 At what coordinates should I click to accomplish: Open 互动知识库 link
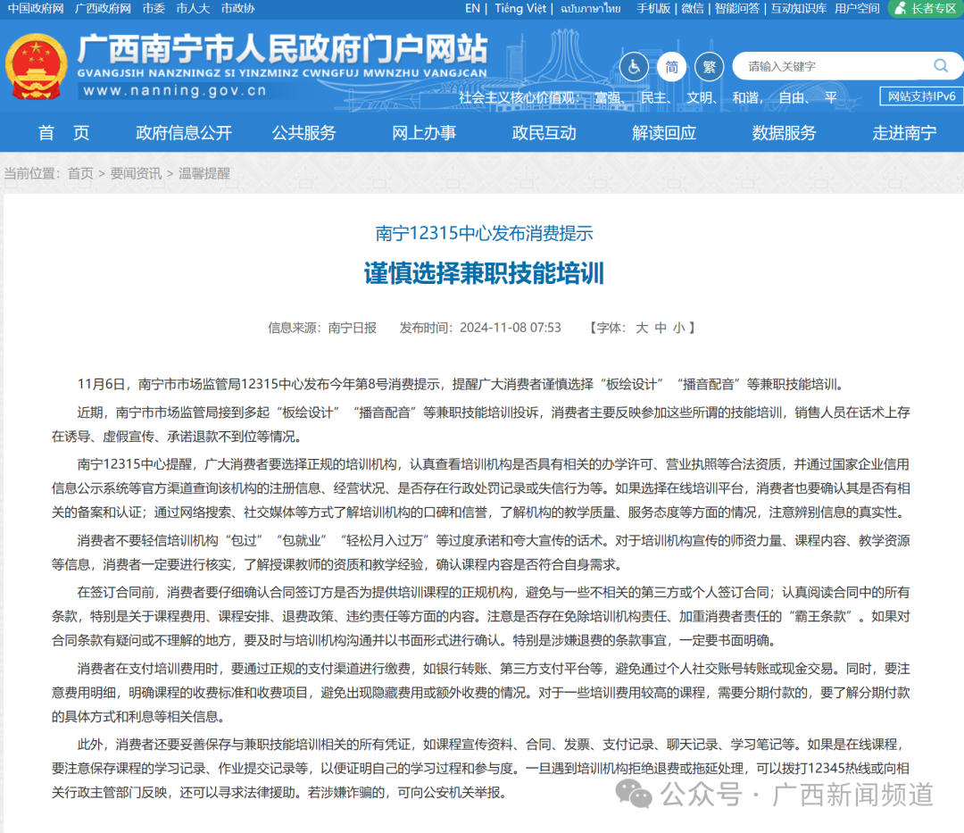pyautogui.click(x=798, y=9)
